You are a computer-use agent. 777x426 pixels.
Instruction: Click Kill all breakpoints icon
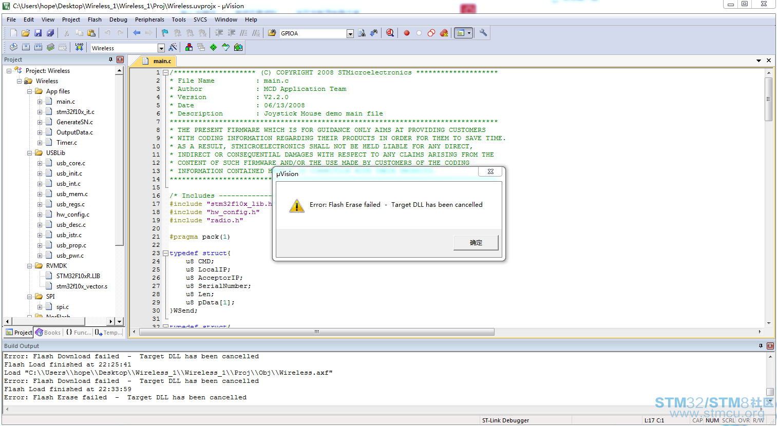coord(444,33)
